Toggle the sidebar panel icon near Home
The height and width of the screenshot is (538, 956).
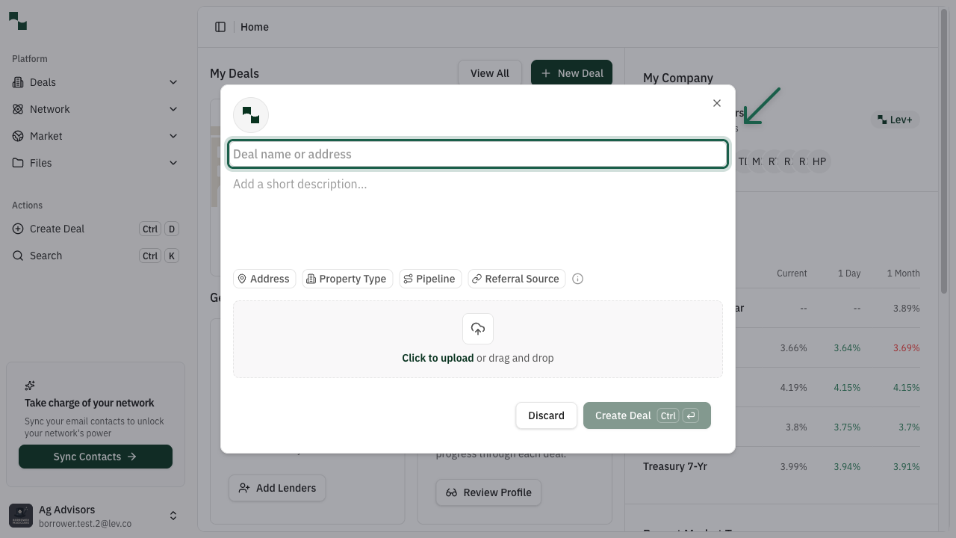click(x=220, y=27)
